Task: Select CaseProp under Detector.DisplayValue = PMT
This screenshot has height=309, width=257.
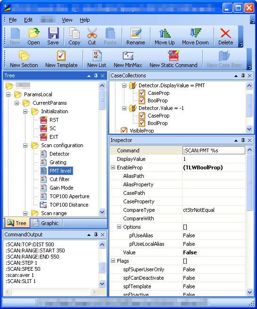Action: [x=158, y=93]
